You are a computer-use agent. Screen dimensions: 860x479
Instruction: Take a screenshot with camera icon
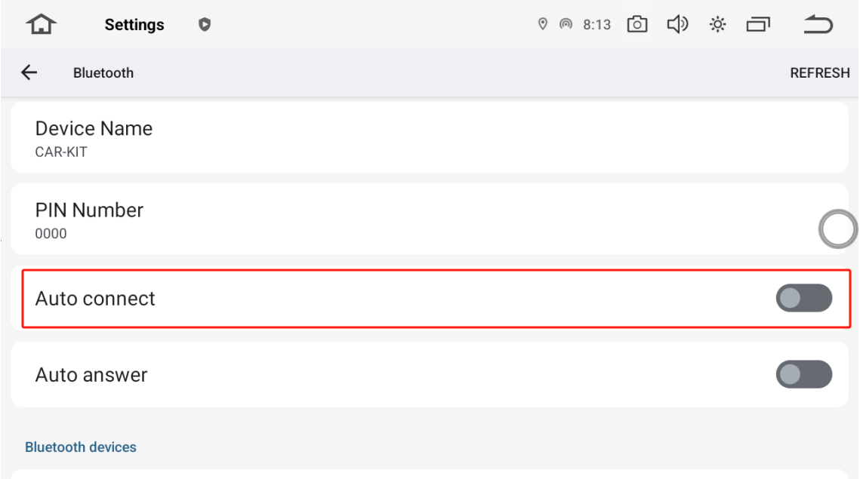(x=637, y=25)
